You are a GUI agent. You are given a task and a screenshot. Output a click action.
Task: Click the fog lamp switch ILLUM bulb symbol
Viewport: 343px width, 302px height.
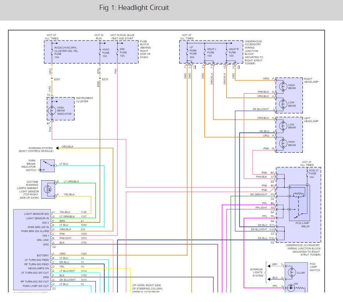(292, 273)
